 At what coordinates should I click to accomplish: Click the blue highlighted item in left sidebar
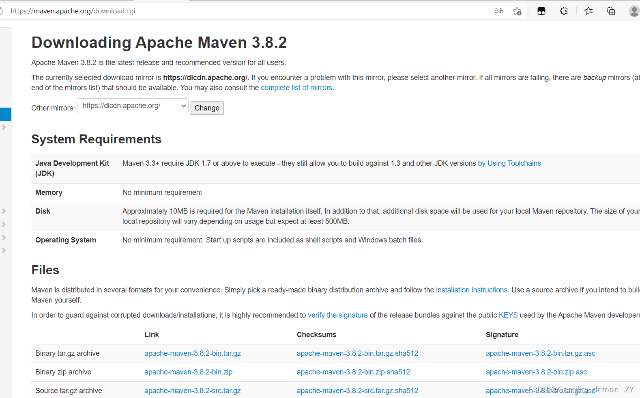(x=6, y=114)
